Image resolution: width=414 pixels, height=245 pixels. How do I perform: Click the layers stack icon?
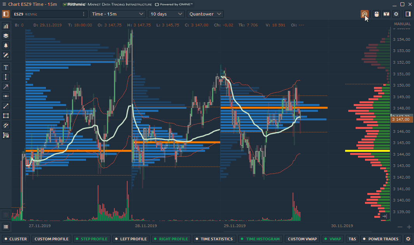point(6,36)
